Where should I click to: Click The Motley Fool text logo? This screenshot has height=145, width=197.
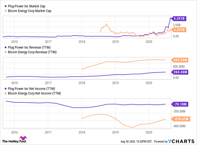[x=10, y=141]
